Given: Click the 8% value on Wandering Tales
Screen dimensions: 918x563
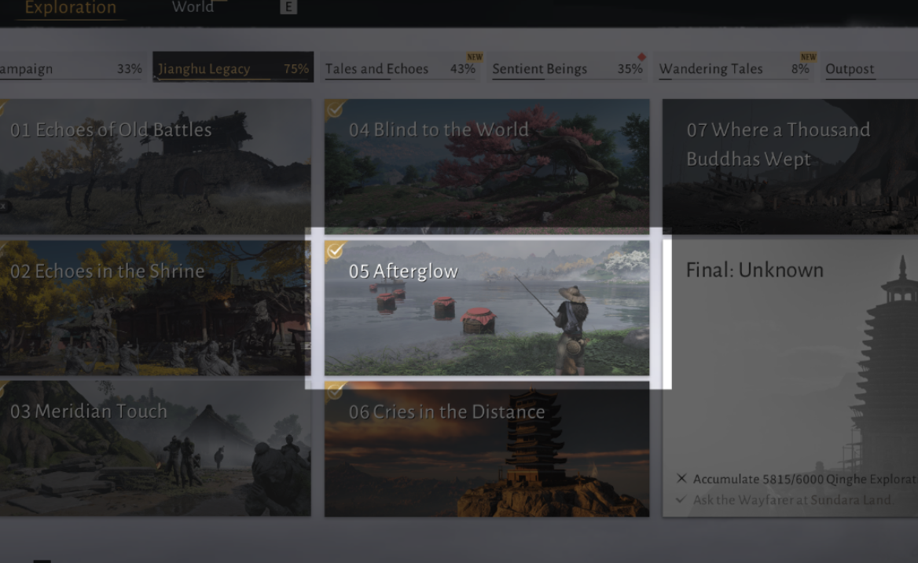Looking at the screenshot, I should coord(800,68).
